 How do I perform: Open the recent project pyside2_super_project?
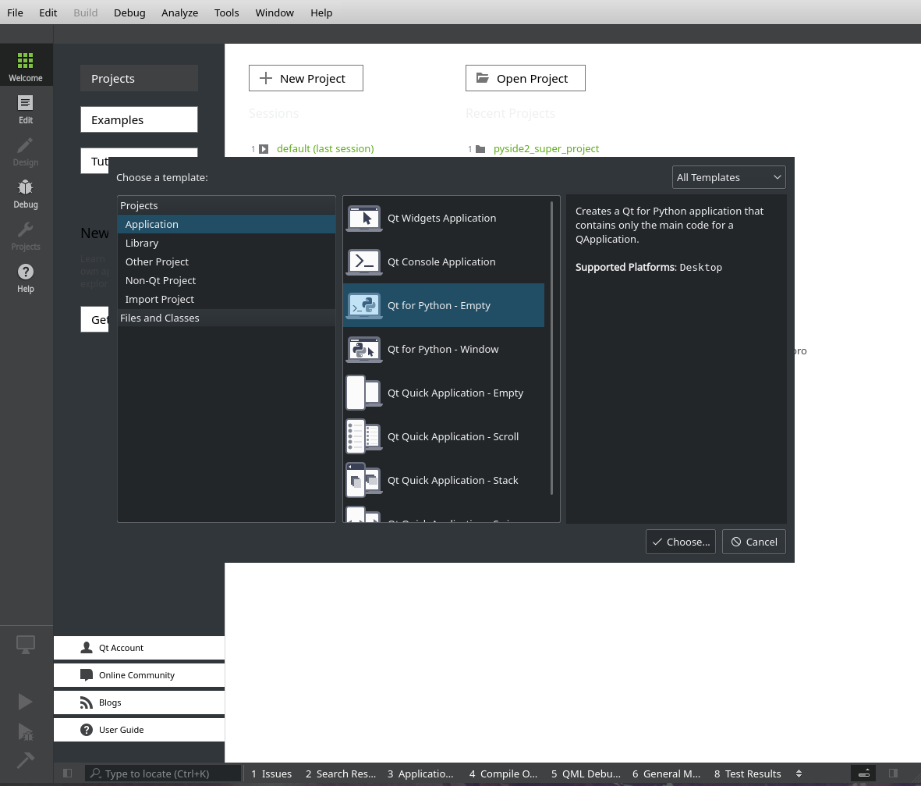click(546, 149)
